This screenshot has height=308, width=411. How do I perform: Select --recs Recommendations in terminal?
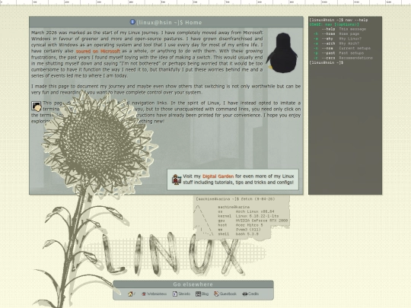[x=343, y=58]
